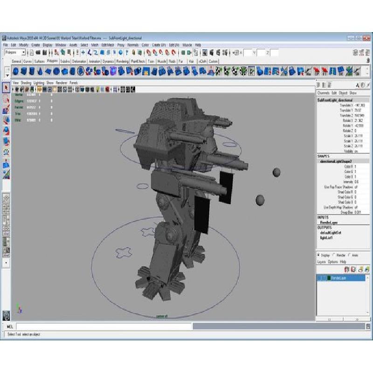The width and height of the screenshot is (373, 373).
Task: Click the snap to grids plus icon
Action: pos(83,53)
